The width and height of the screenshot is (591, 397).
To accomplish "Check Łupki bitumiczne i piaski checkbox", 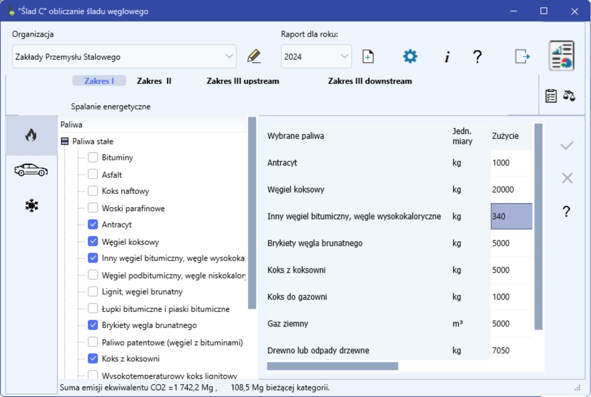I will [x=93, y=308].
